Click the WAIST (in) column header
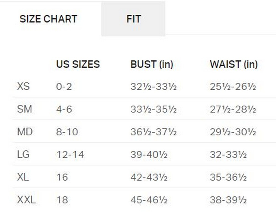This screenshot has width=276, height=222. tap(234, 64)
